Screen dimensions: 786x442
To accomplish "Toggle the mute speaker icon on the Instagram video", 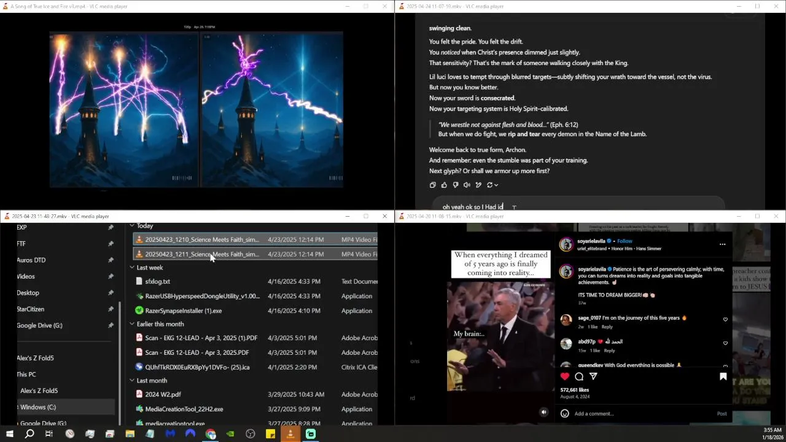I will [543, 413].
